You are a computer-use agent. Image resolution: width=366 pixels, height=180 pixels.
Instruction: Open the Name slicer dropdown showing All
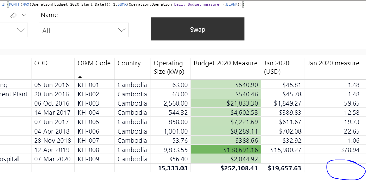84,30
